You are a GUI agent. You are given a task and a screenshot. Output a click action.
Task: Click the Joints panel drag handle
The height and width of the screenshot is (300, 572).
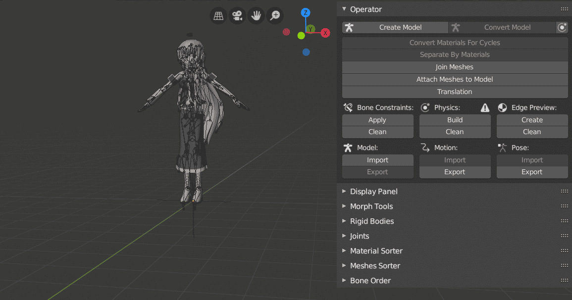[x=565, y=236]
